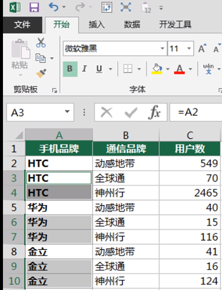Open the 开发工具 tab

click(175, 25)
